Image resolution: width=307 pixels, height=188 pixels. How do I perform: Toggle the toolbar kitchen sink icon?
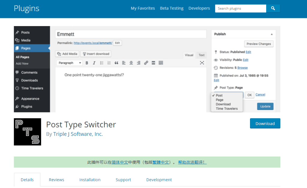pos(161,63)
